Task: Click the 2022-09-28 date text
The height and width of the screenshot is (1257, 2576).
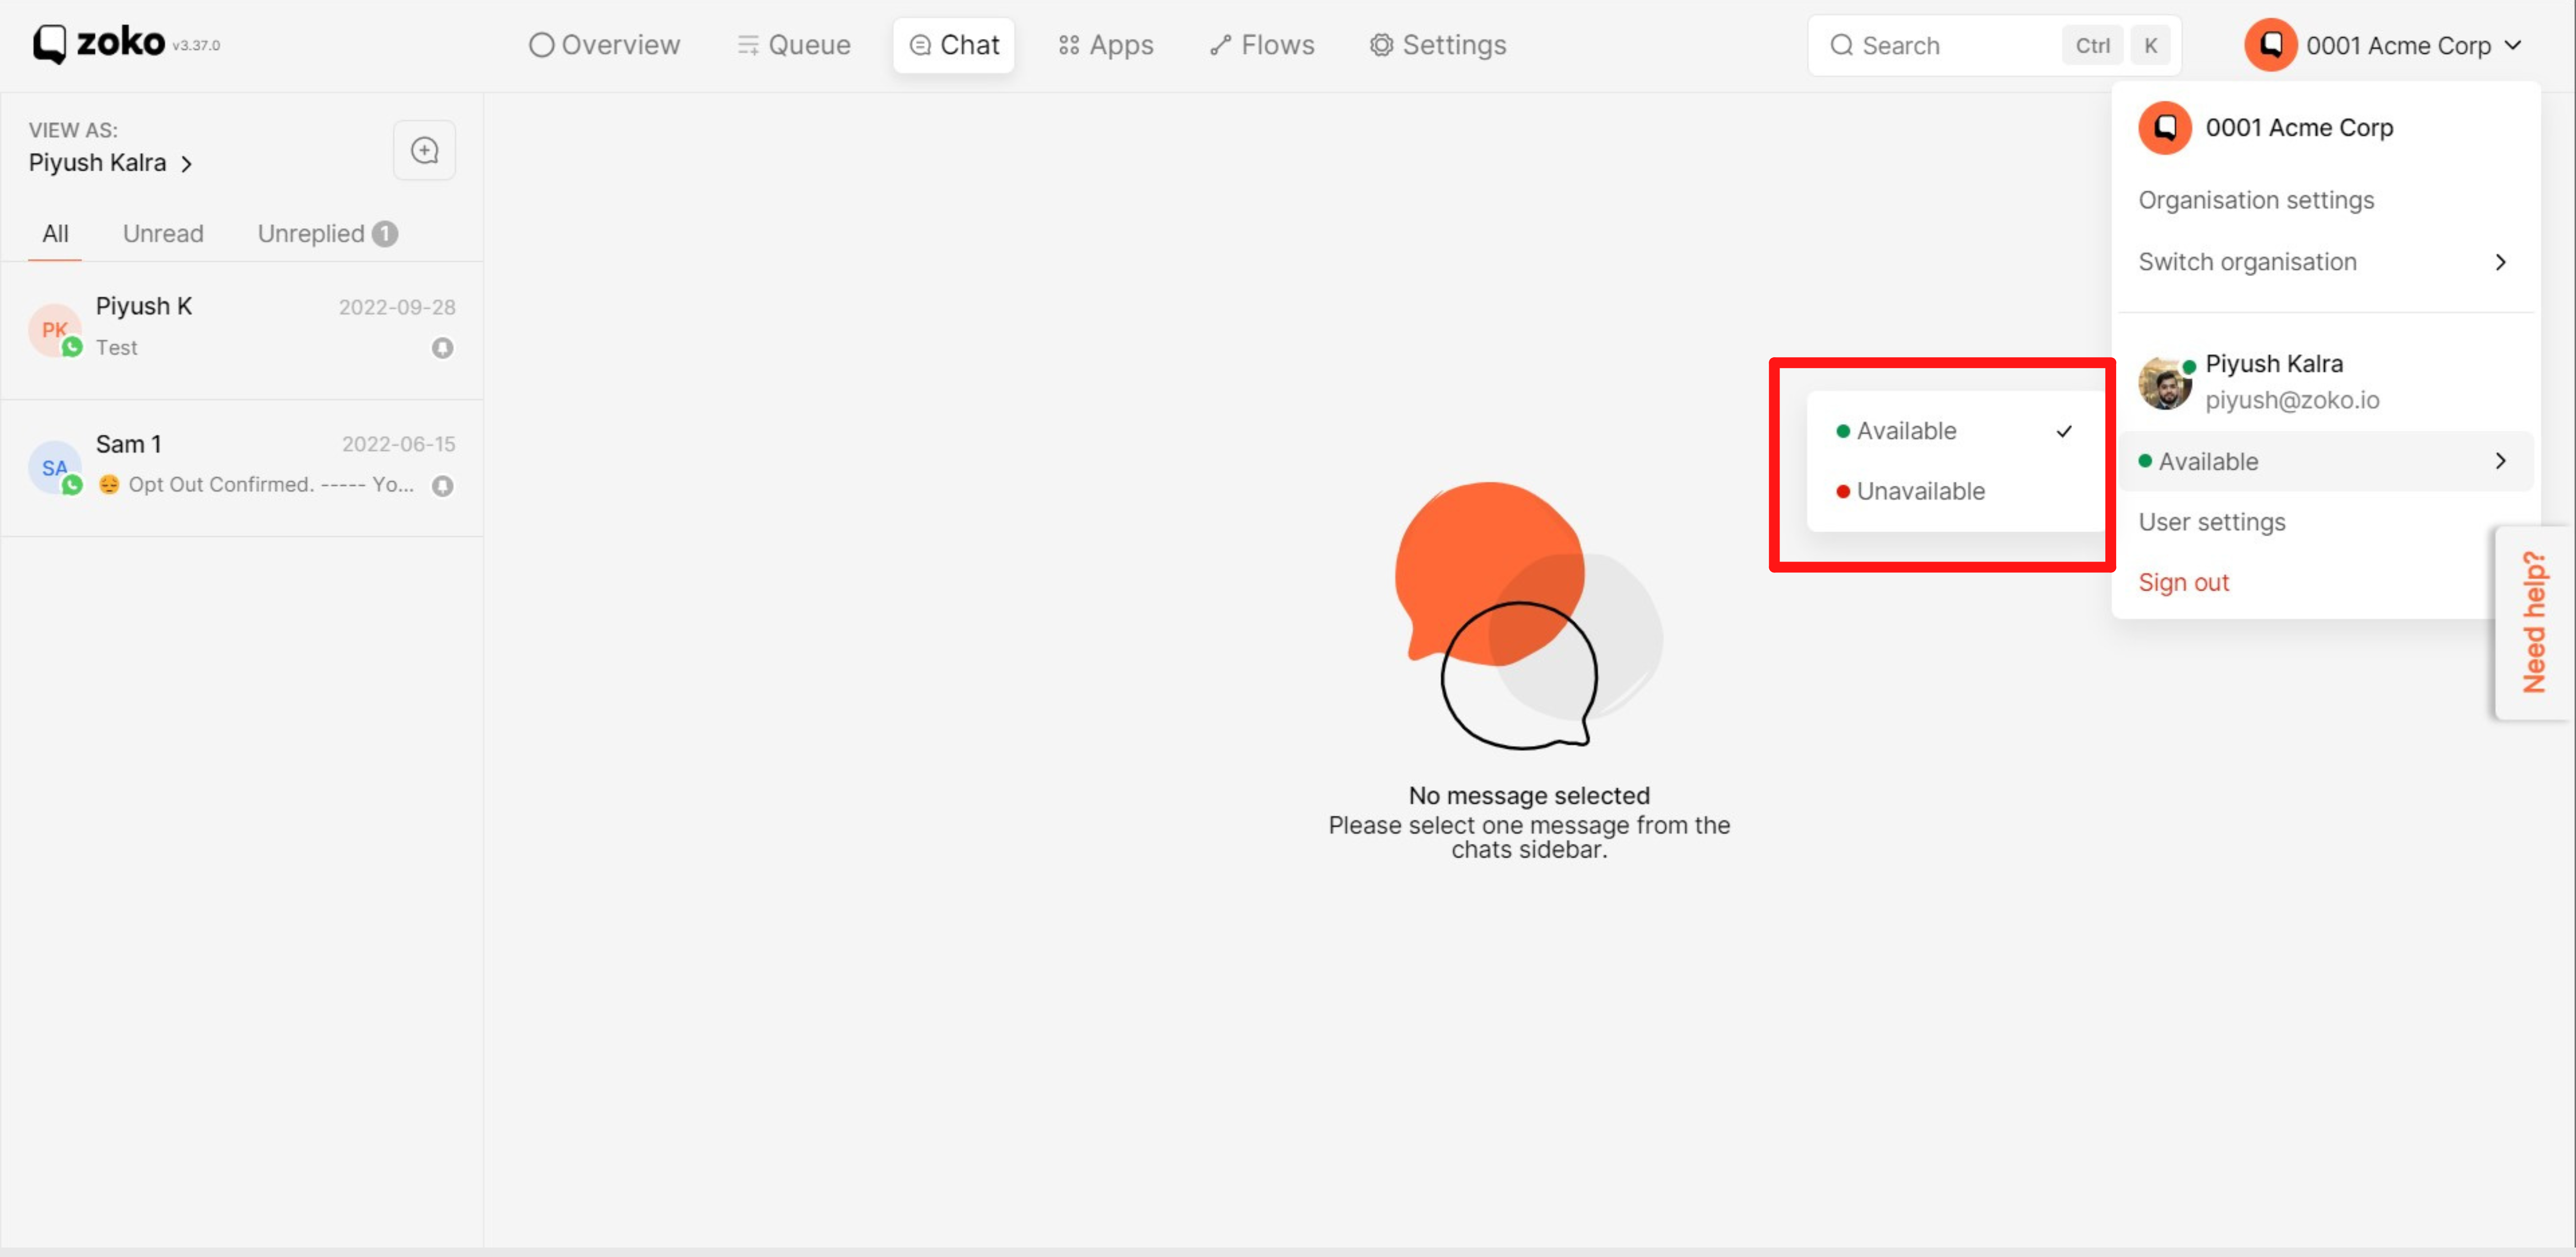Action: pos(397,307)
